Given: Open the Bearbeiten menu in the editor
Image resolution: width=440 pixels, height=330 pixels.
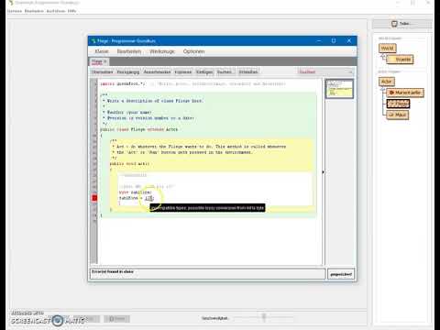Looking at the screenshot, I should pyautogui.click(x=129, y=51).
